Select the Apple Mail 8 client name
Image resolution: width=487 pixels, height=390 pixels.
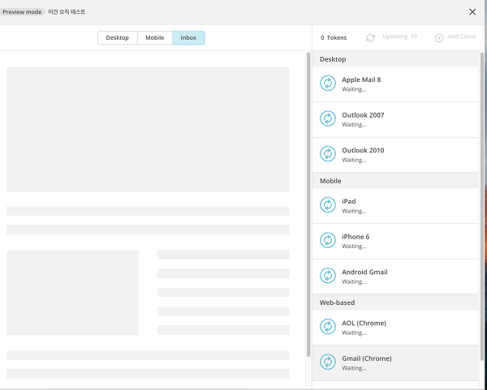click(x=361, y=79)
